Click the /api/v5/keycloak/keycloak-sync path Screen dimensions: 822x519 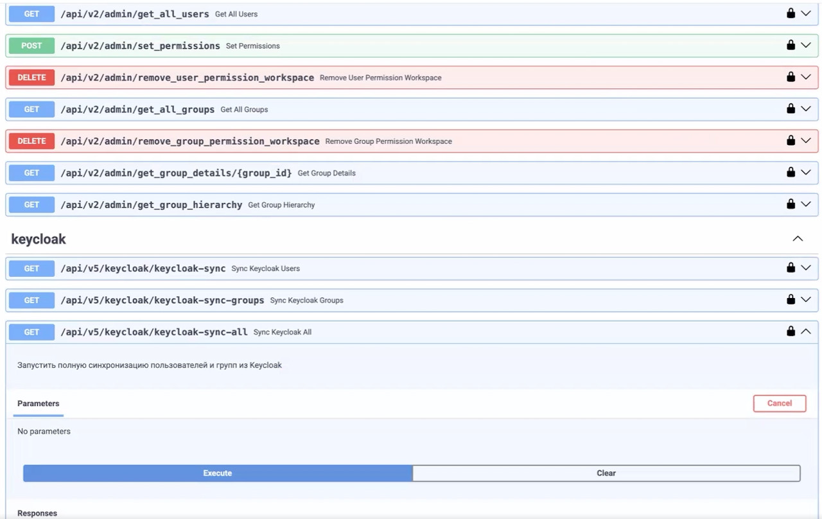pos(143,268)
